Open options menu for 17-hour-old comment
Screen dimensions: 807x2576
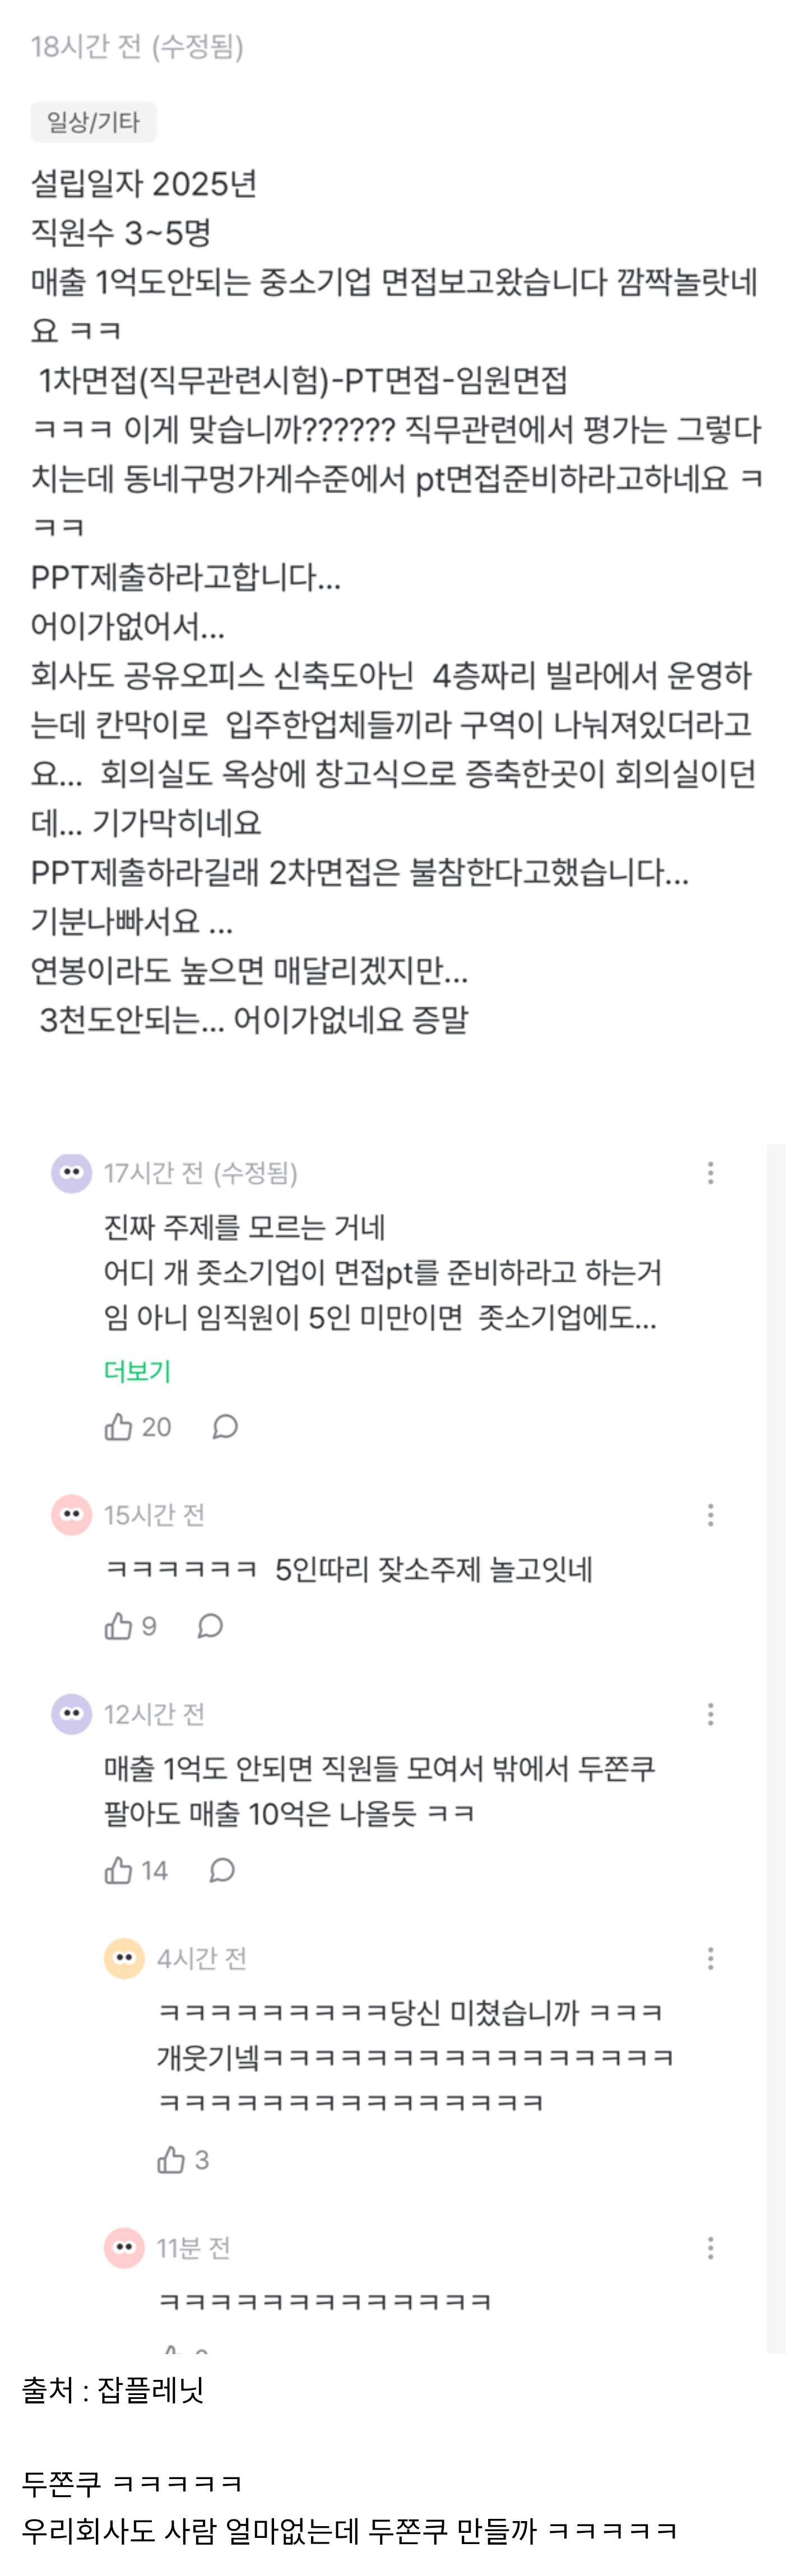coord(710,1173)
